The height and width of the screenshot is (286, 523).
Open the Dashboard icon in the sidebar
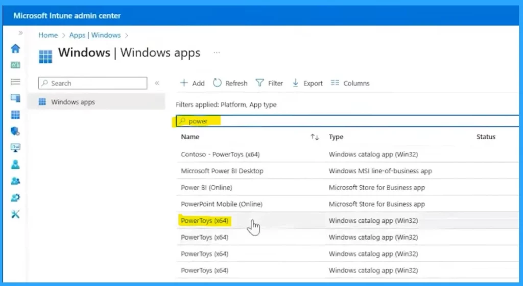coord(15,65)
